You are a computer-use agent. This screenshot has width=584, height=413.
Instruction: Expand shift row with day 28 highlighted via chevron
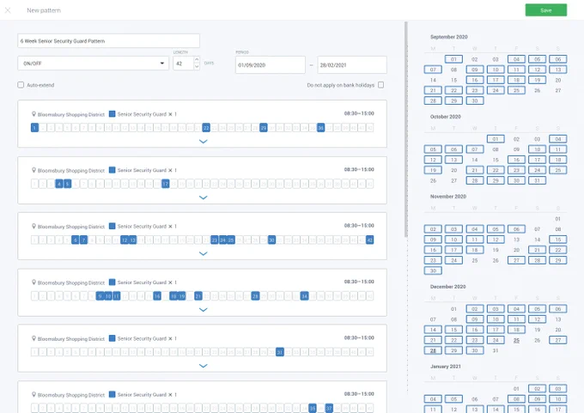(x=203, y=309)
